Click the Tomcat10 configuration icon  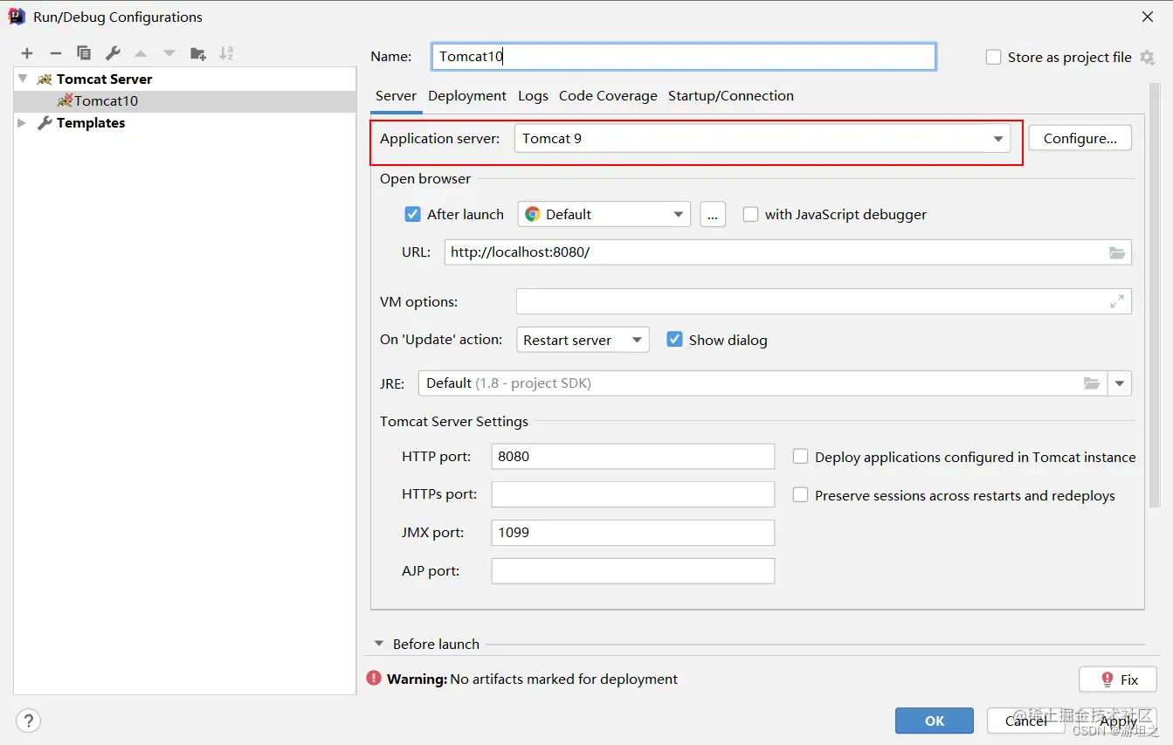tap(65, 100)
